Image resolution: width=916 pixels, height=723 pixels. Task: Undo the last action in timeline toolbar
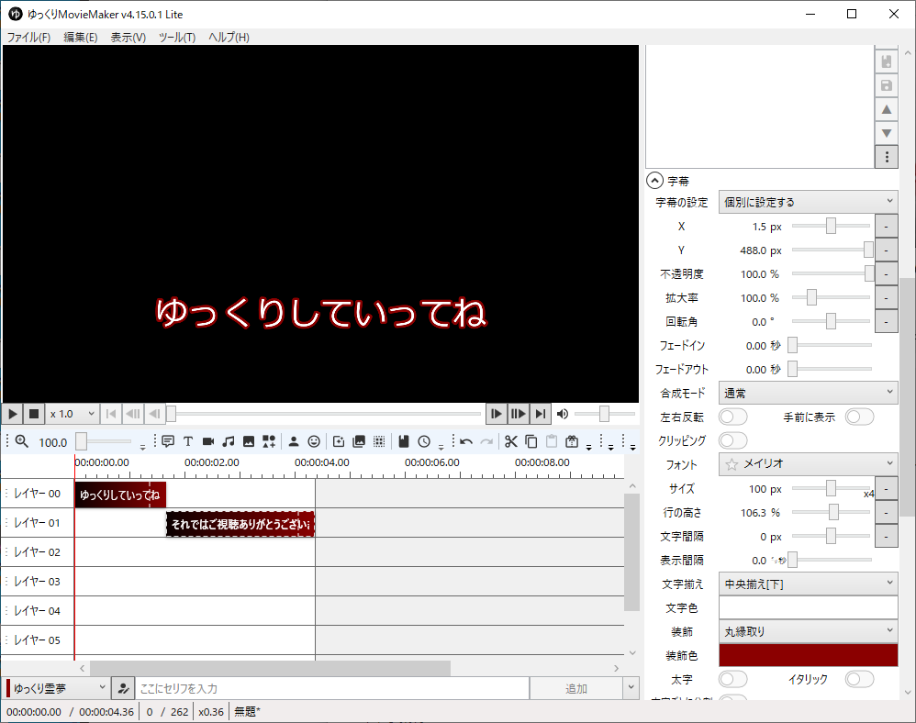466,441
